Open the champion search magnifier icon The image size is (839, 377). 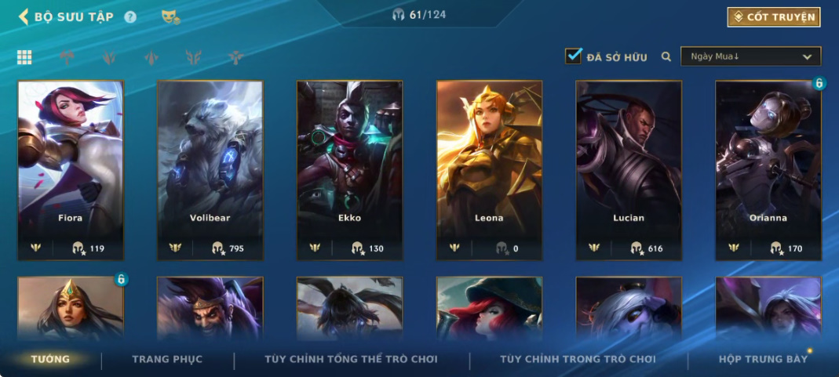pos(666,56)
